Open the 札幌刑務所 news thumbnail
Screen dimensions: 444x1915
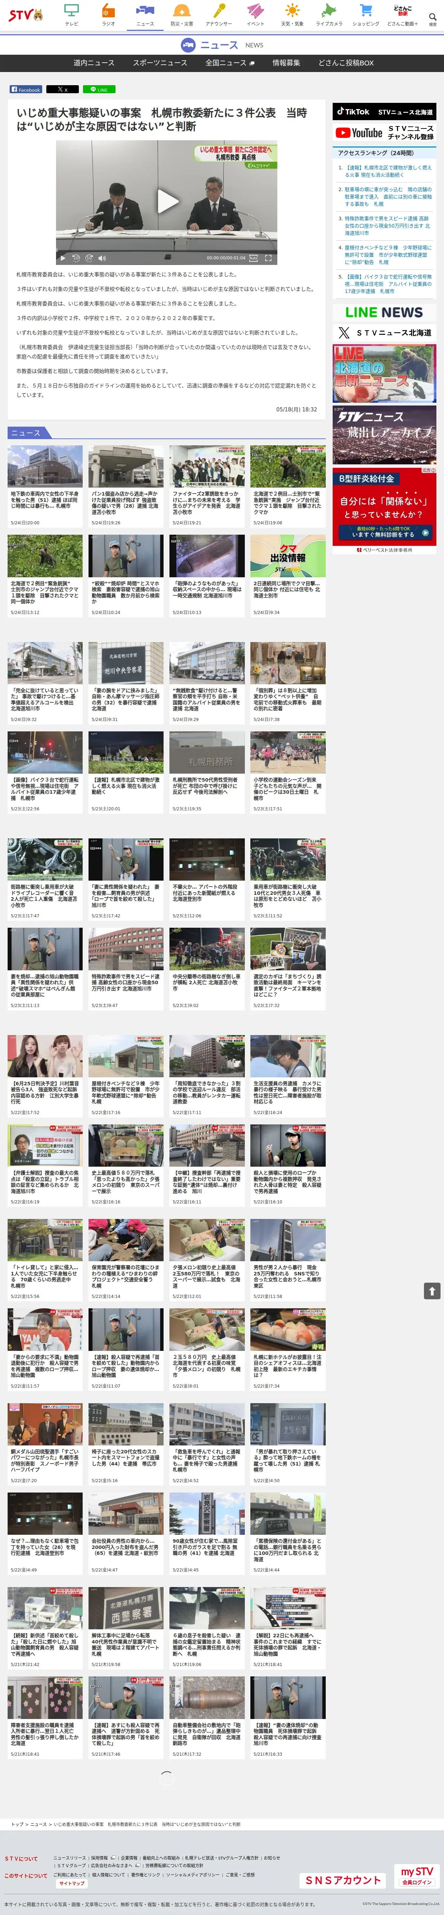pos(207,752)
